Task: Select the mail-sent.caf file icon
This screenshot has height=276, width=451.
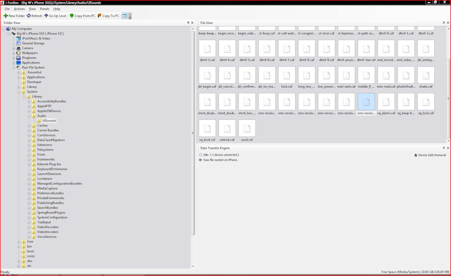Action: (x=346, y=75)
